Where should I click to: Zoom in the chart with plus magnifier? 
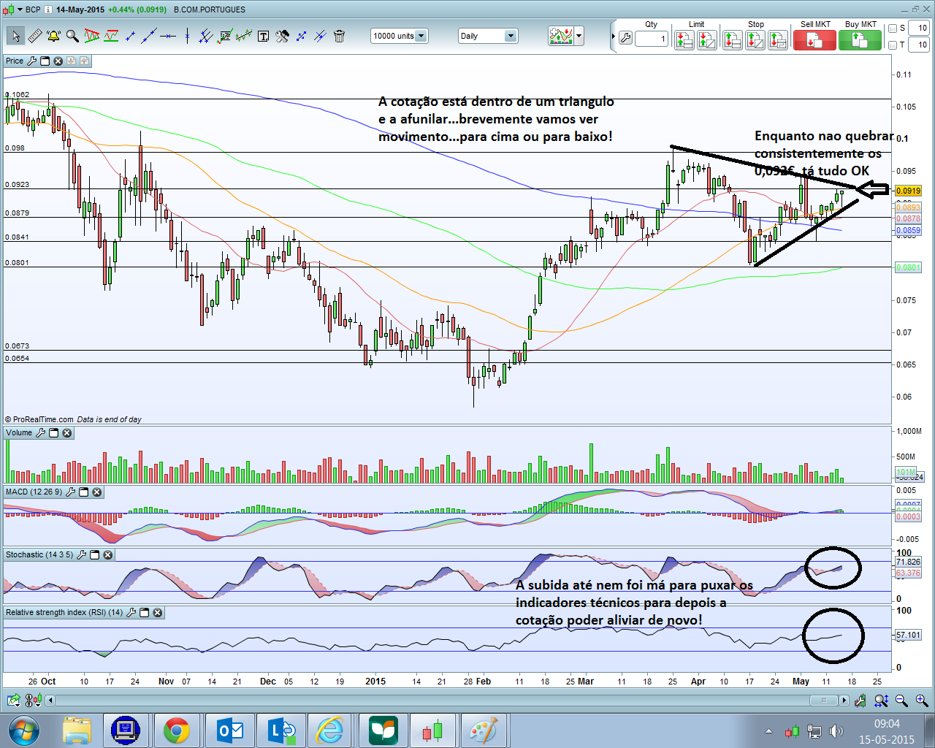(x=922, y=701)
